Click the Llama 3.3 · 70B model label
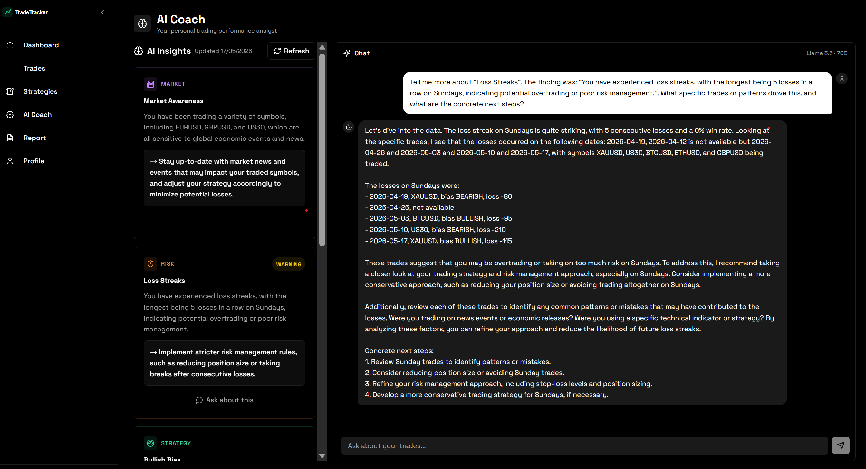The image size is (866, 469). coord(827,53)
